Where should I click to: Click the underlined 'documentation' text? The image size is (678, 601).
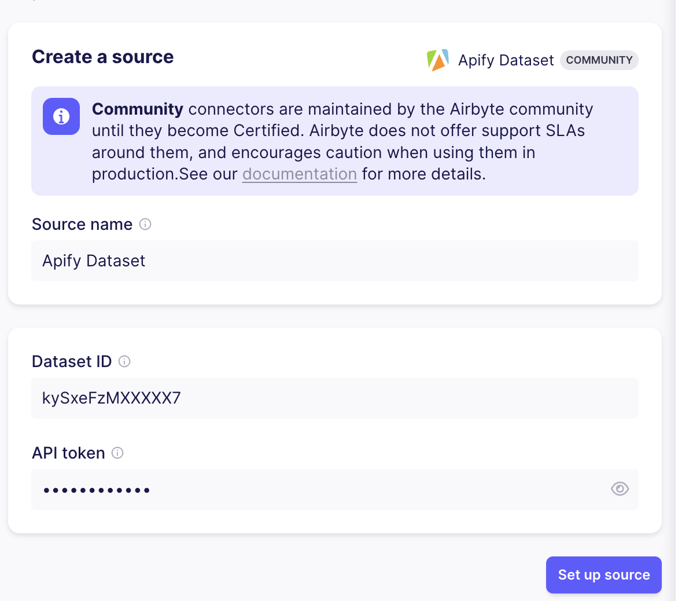point(299,174)
